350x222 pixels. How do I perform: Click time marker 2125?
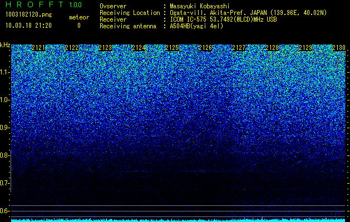pyautogui.click(x=172, y=48)
